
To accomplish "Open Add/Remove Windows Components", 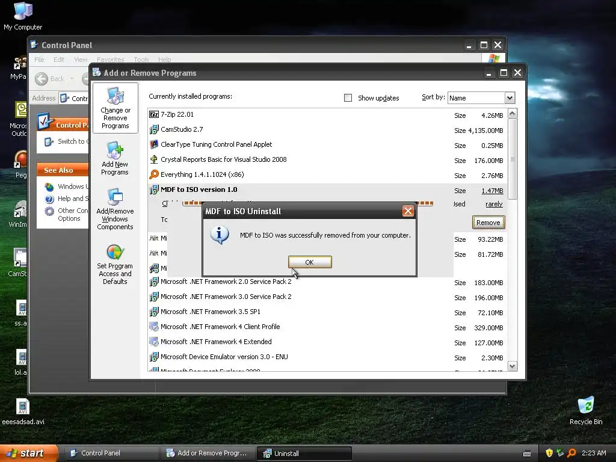I will point(115,209).
